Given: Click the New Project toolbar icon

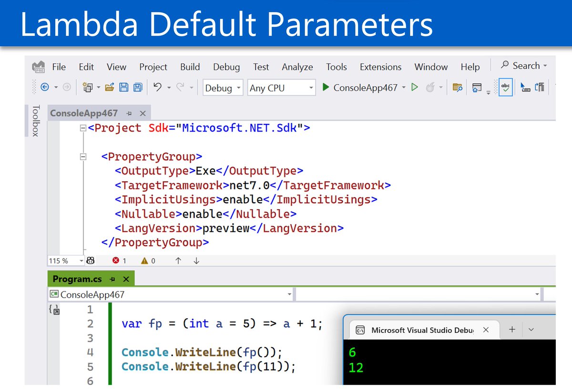Looking at the screenshot, I should [x=88, y=87].
